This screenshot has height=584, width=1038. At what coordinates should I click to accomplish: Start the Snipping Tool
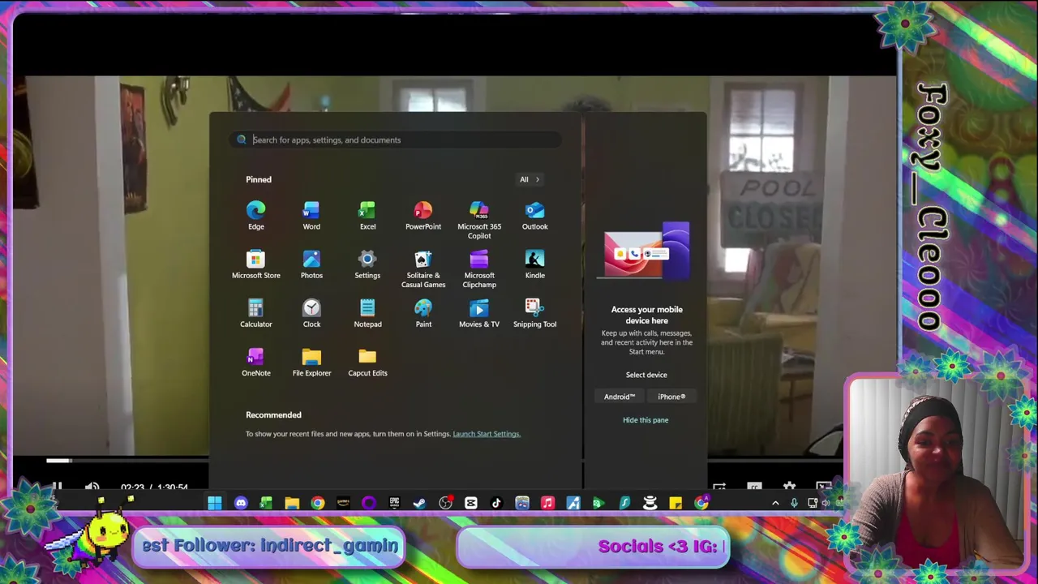point(534,314)
